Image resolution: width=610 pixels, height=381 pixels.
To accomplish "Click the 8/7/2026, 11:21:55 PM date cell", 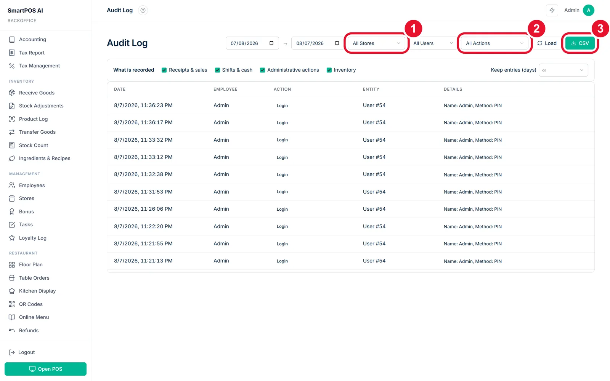I will coord(143,243).
